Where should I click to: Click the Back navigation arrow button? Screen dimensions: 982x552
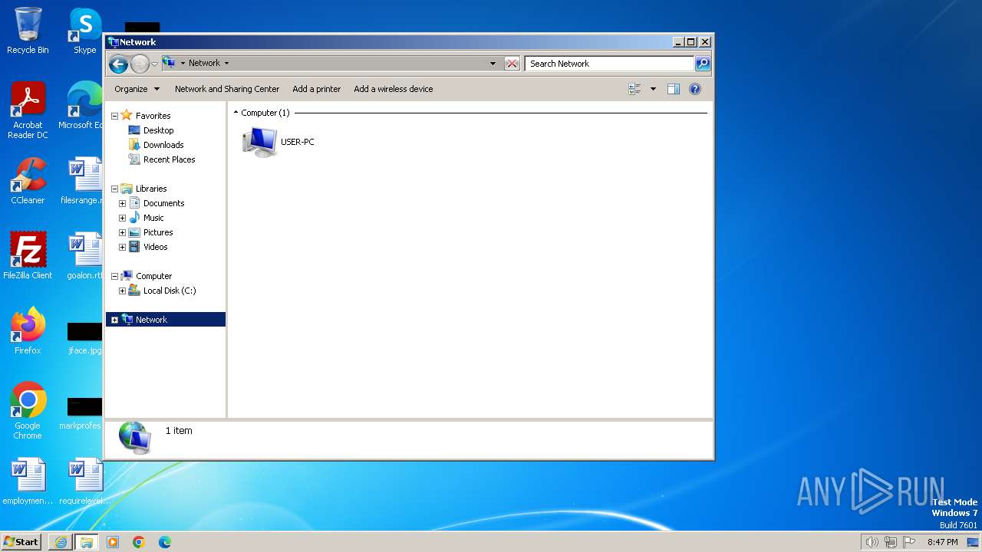(x=118, y=64)
